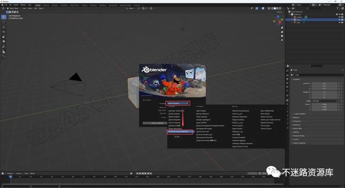Click the Blender logo menu icon
Screen dimensions: 345x188
3,5
